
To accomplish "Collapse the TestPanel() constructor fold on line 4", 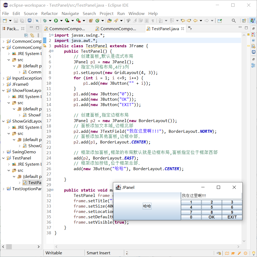I will (52, 51).
